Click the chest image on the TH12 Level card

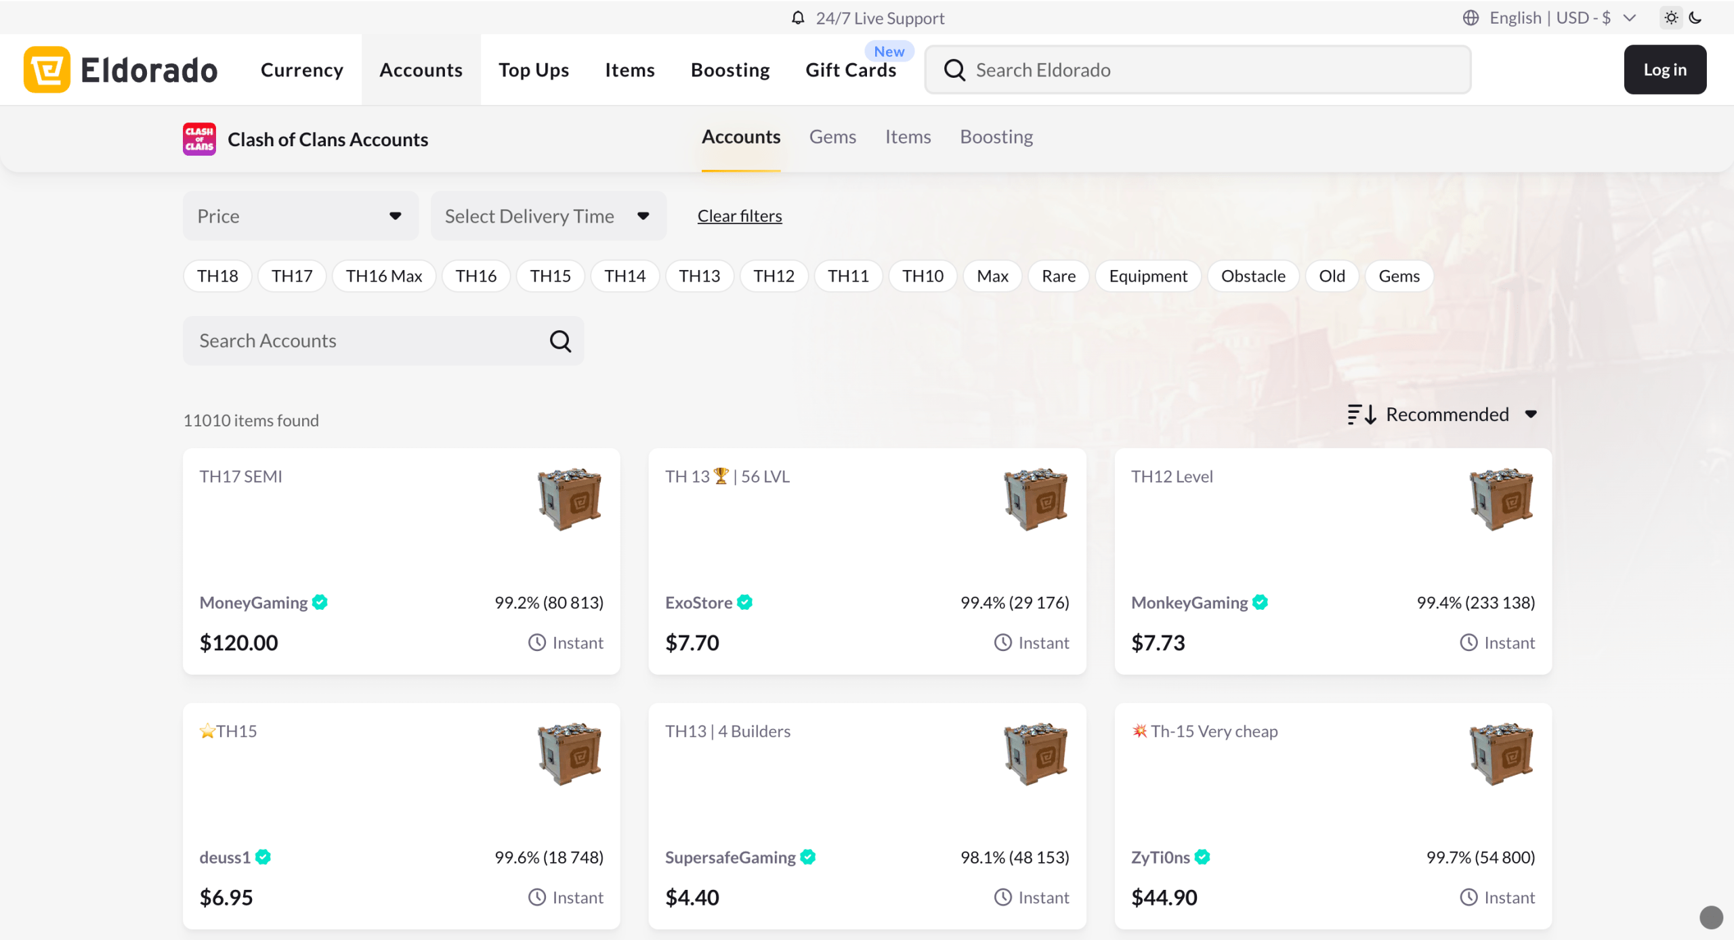[x=1501, y=499]
